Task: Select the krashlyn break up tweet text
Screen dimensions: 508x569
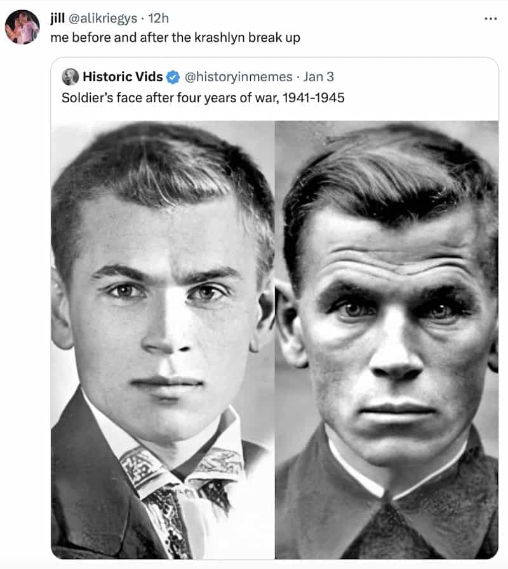Action: tap(175, 37)
